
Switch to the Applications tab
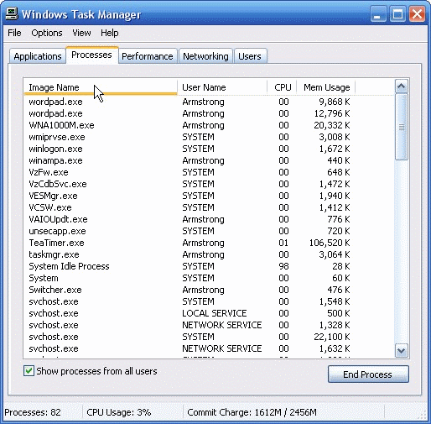click(38, 56)
